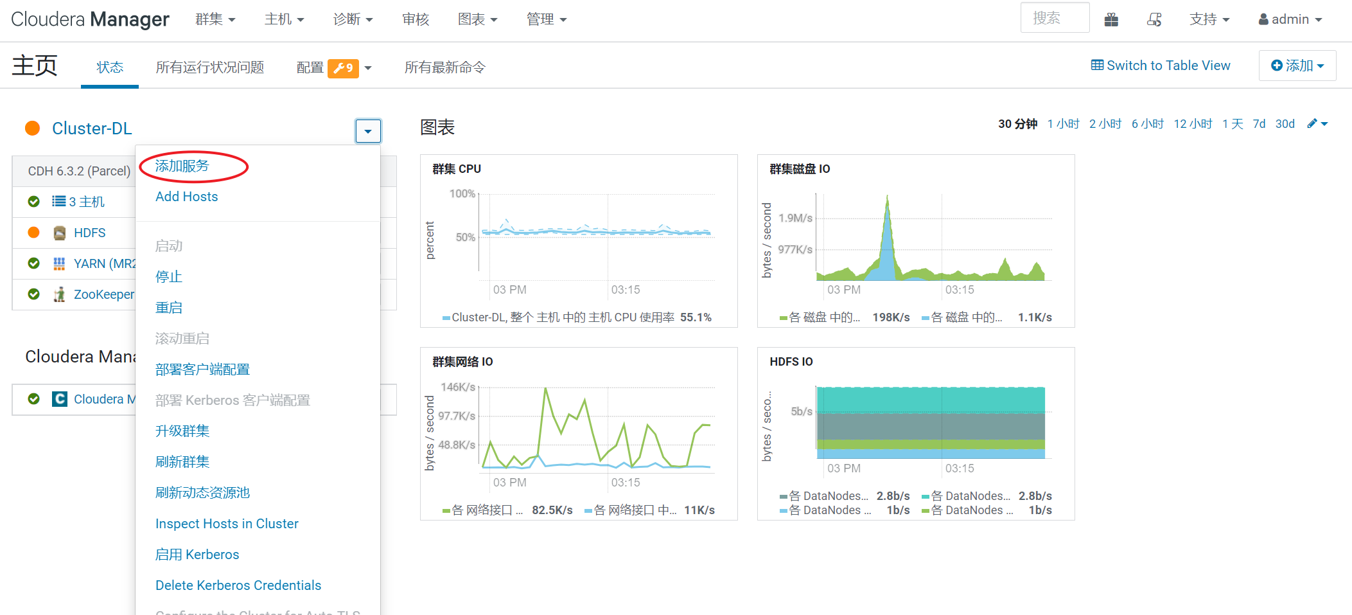Viewport: 1352px width, 615px height.
Task: Open the 3 主机 hosts link
Action: point(87,202)
